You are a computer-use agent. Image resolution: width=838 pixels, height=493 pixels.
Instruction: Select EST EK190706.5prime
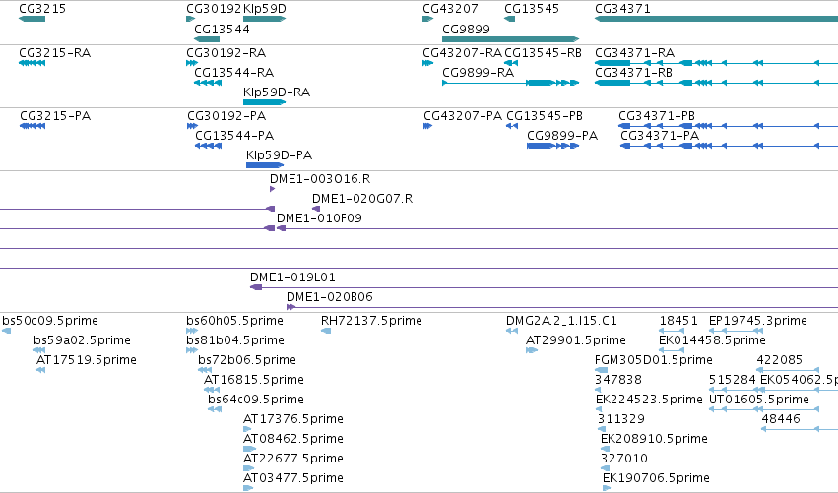656,478
